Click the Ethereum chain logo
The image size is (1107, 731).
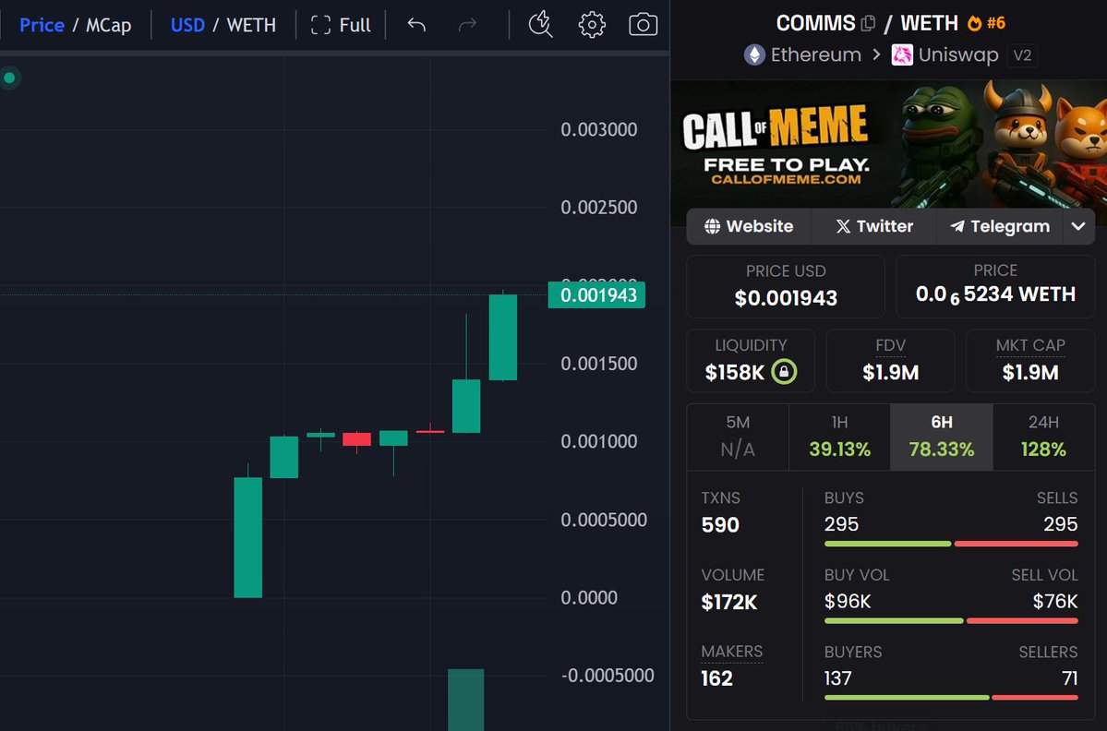[x=754, y=54]
